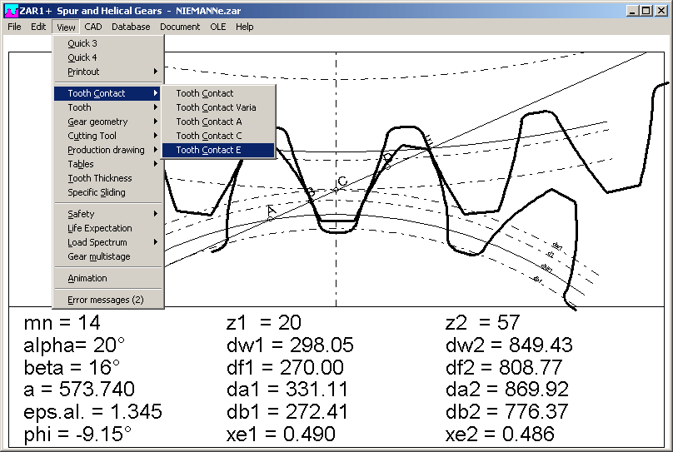Maximize the ZAR1+ window
This screenshot has height=452, width=673.
[x=647, y=11]
